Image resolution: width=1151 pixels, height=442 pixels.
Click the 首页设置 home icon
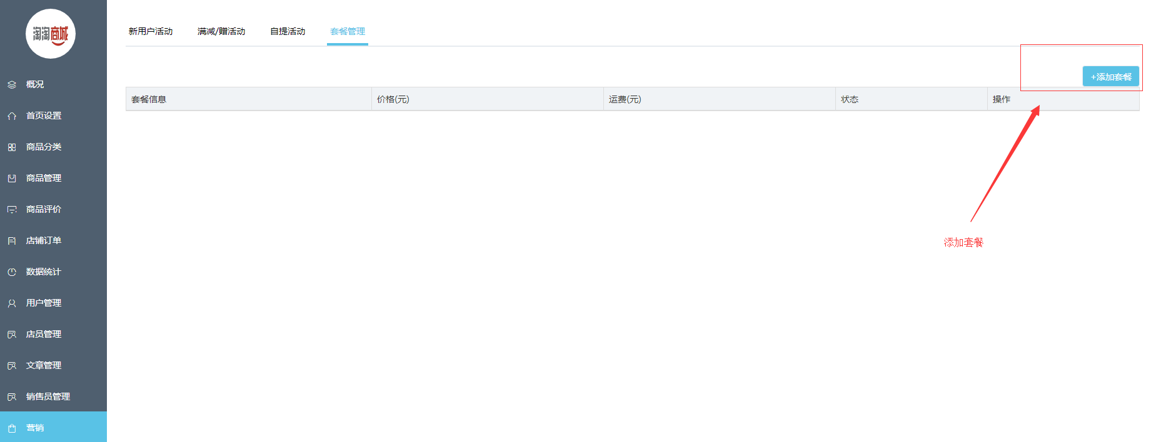coord(12,115)
